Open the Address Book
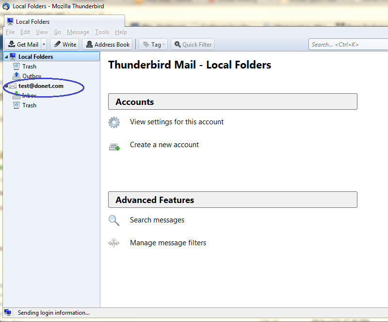Viewport: 388px width, 322px height. (x=107, y=44)
